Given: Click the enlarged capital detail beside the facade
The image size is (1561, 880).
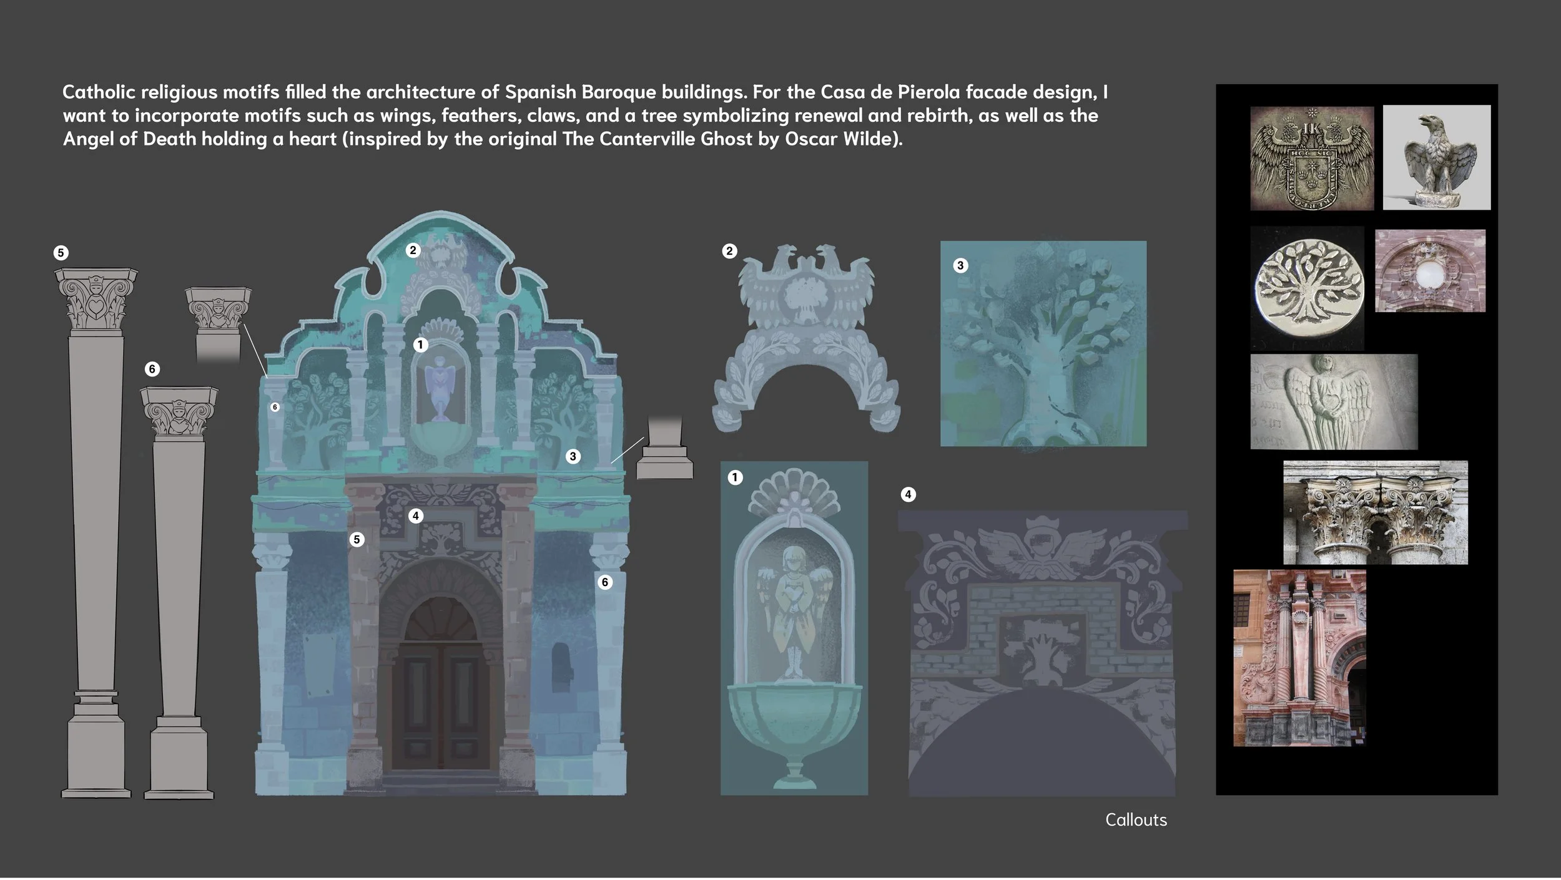Looking at the screenshot, I should (219, 325).
